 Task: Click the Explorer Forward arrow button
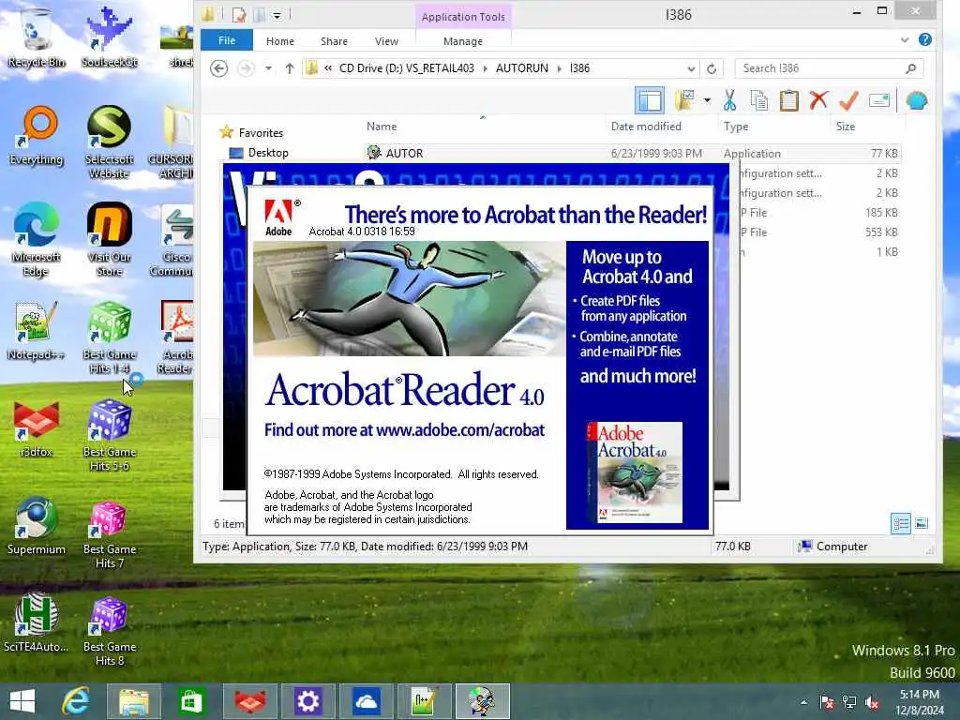[246, 67]
